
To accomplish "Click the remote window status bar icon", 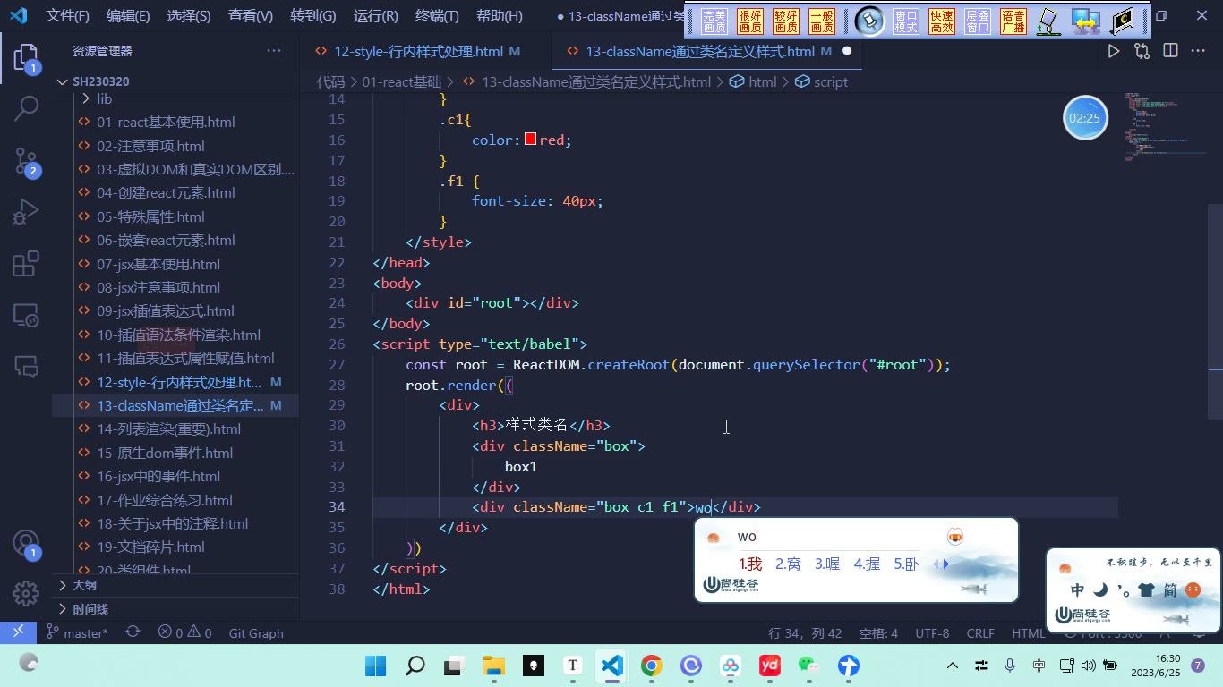I will (x=18, y=632).
